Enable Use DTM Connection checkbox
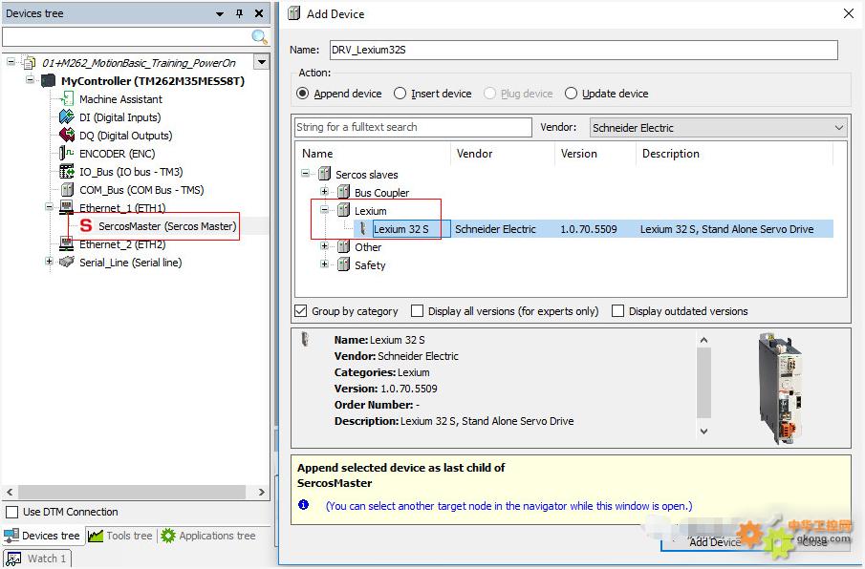865x569 pixels. 11,513
